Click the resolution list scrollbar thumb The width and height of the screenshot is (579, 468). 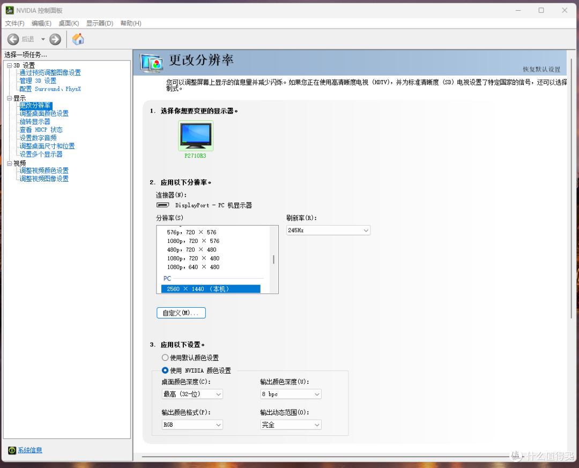point(273,259)
